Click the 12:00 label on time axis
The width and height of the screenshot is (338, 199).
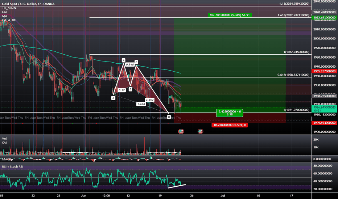click(x=106, y=195)
